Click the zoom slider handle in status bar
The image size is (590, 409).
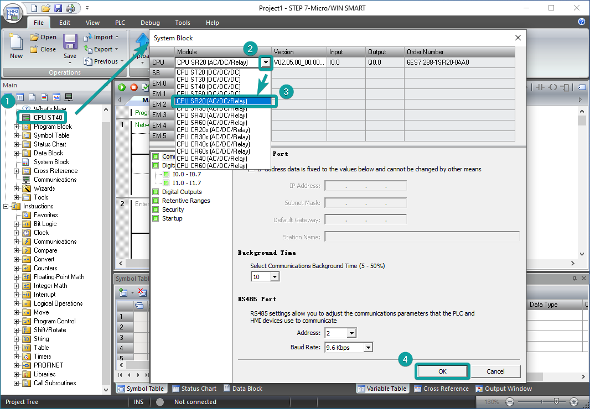[x=556, y=402]
